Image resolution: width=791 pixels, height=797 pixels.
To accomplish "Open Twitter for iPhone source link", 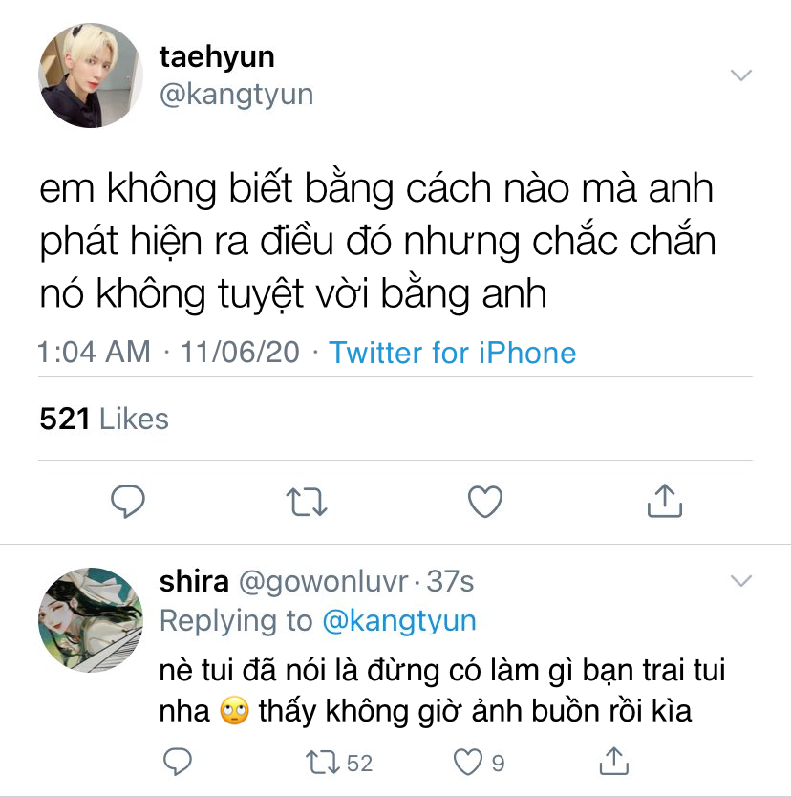I will click(x=452, y=353).
